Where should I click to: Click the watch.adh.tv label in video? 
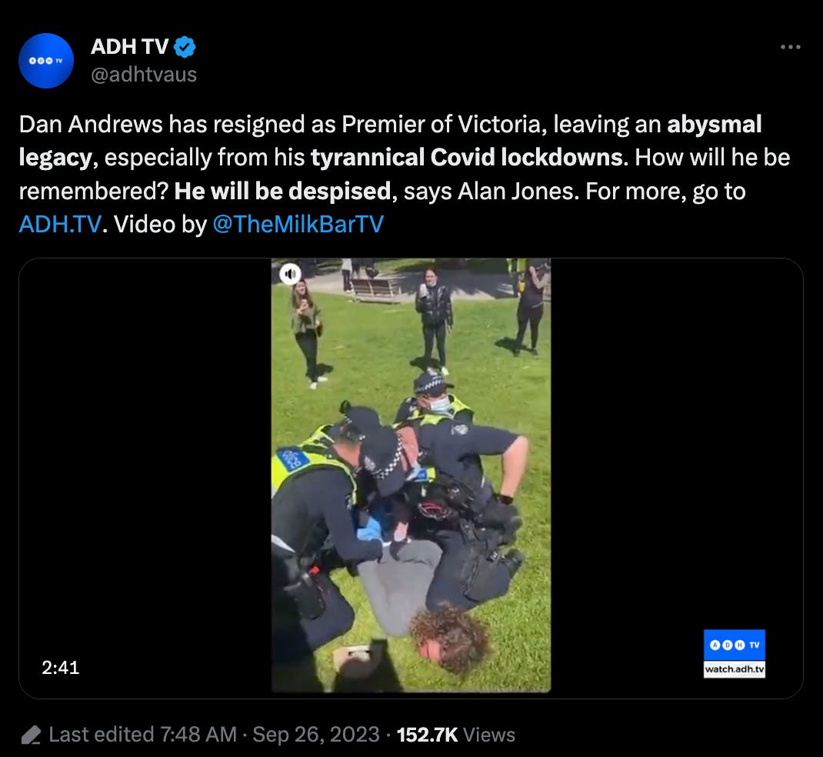point(735,669)
